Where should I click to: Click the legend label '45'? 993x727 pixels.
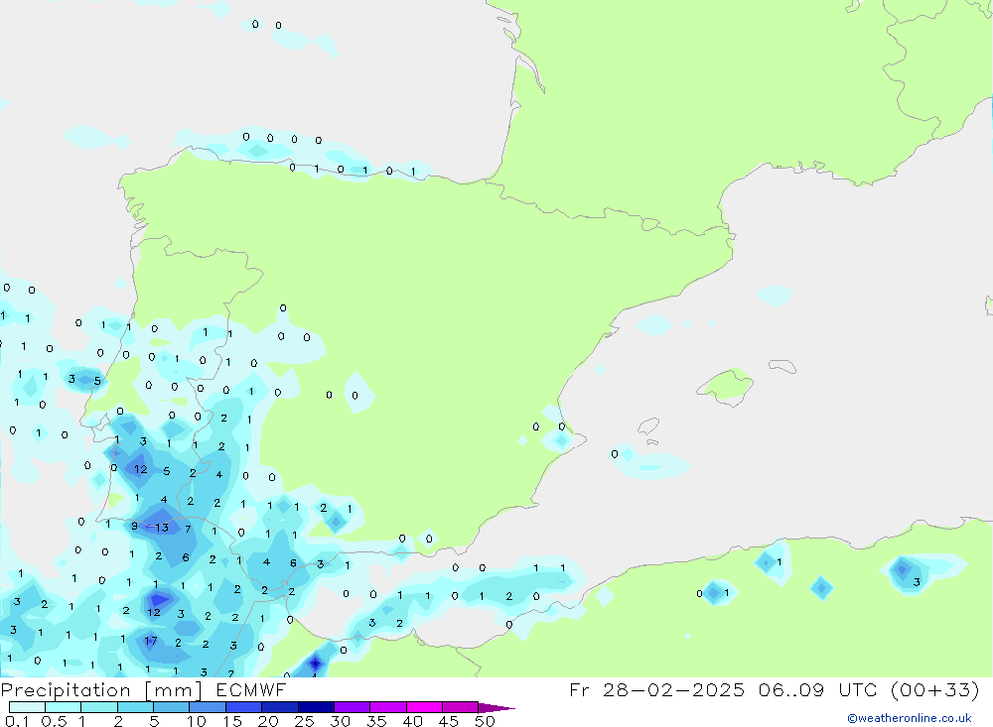(449, 721)
